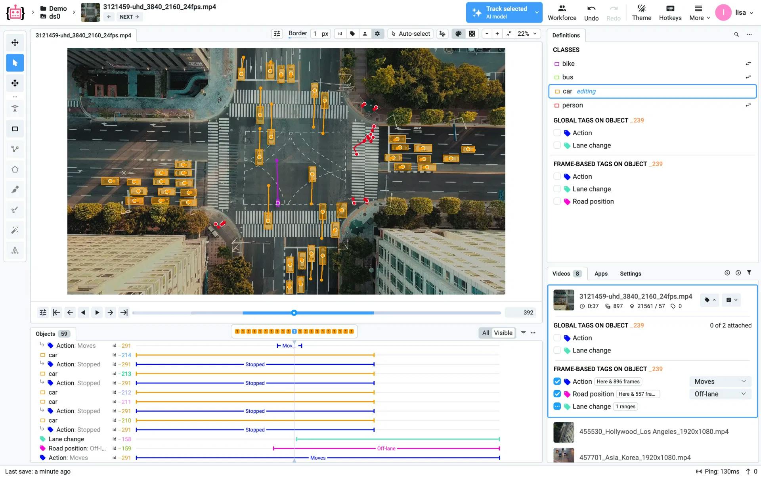Viewport: 761px width, 477px height.
Task: Select the Objects 59 tab
Action: [53, 334]
